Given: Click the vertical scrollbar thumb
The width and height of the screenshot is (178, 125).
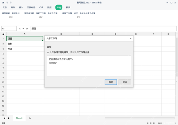Looking at the screenshot, I should [177, 57].
